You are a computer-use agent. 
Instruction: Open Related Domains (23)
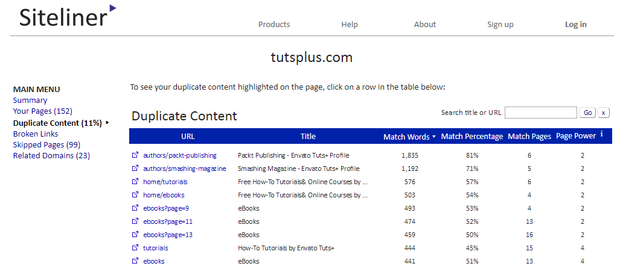[x=51, y=155]
